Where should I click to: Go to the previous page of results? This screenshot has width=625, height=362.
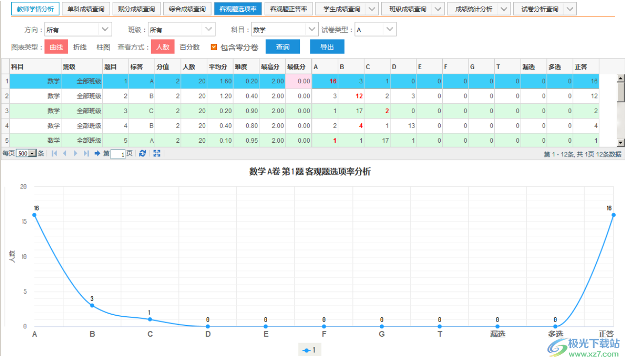(x=64, y=153)
